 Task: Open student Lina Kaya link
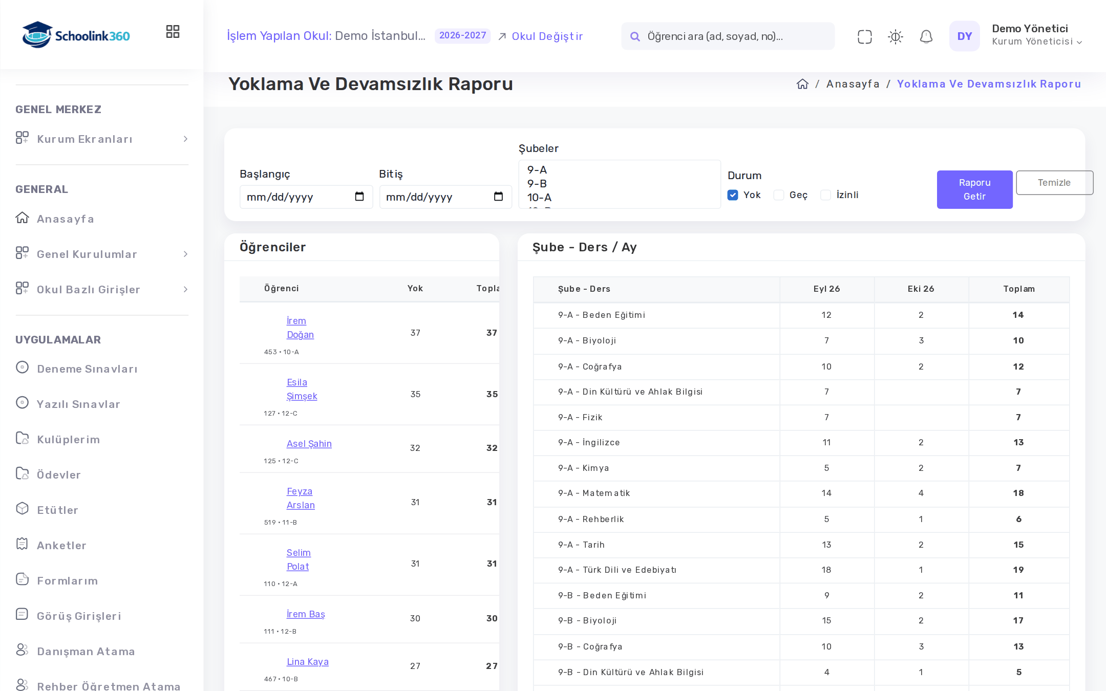308,662
